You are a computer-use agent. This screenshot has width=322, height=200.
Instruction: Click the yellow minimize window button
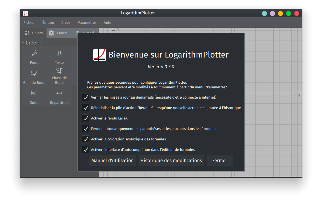pos(280,13)
